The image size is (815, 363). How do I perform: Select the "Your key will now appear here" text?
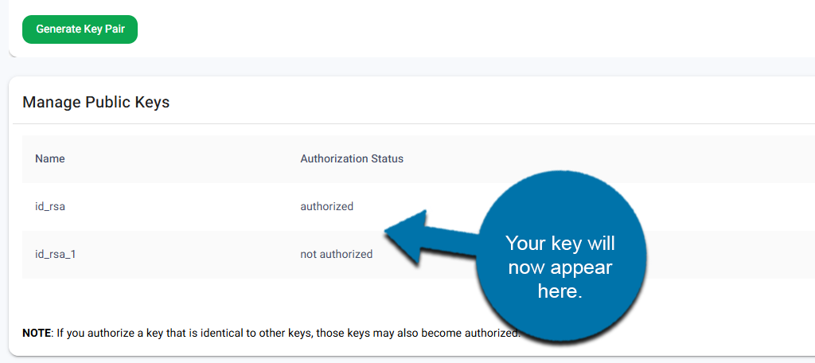point(561,267)
